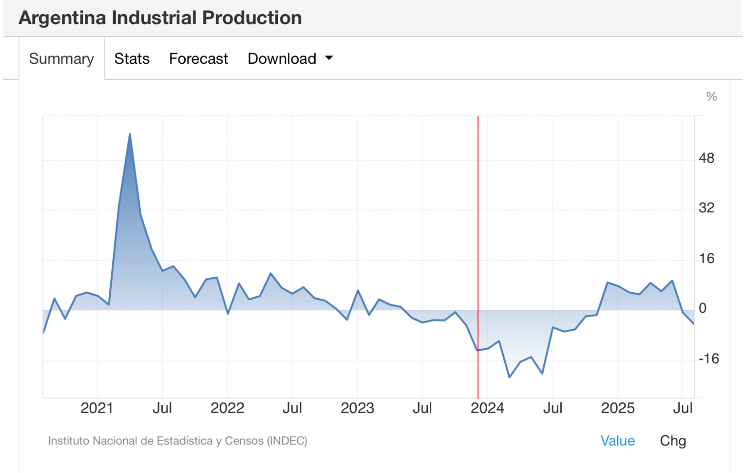Click the caret arrow beside Download
745x473 pixels.
tap(329, 58)
